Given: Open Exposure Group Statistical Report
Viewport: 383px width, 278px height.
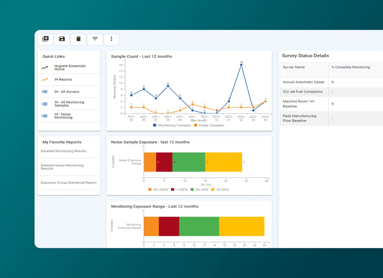Looking at the screenshot, I should [x=68, y=183].
